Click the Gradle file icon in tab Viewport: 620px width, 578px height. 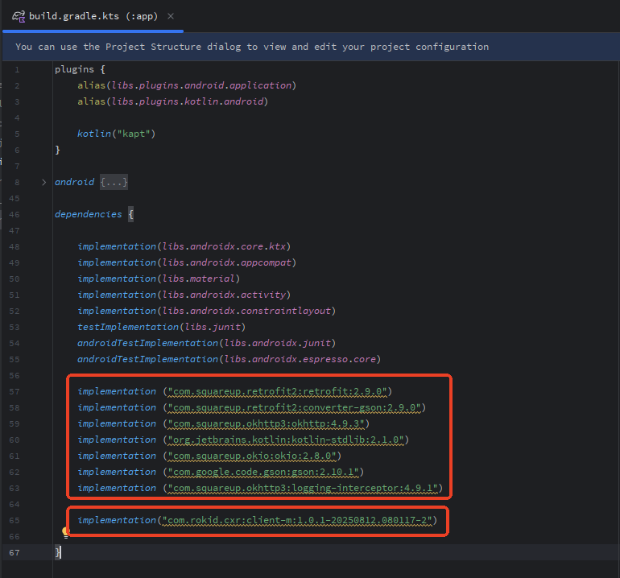(19, 17)
